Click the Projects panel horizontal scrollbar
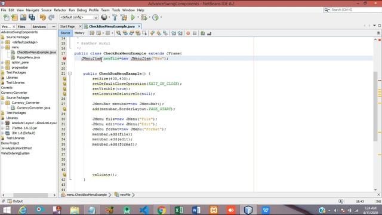 (30, 195)
